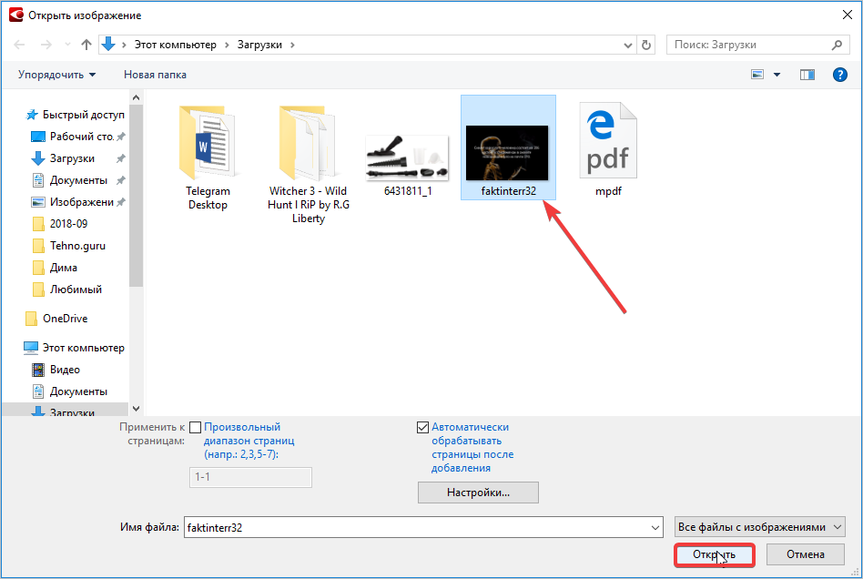Click the refresh icon in address bar
Image resolution: width=863 pixels, height=579 pixels.
[x=646, y=45]
